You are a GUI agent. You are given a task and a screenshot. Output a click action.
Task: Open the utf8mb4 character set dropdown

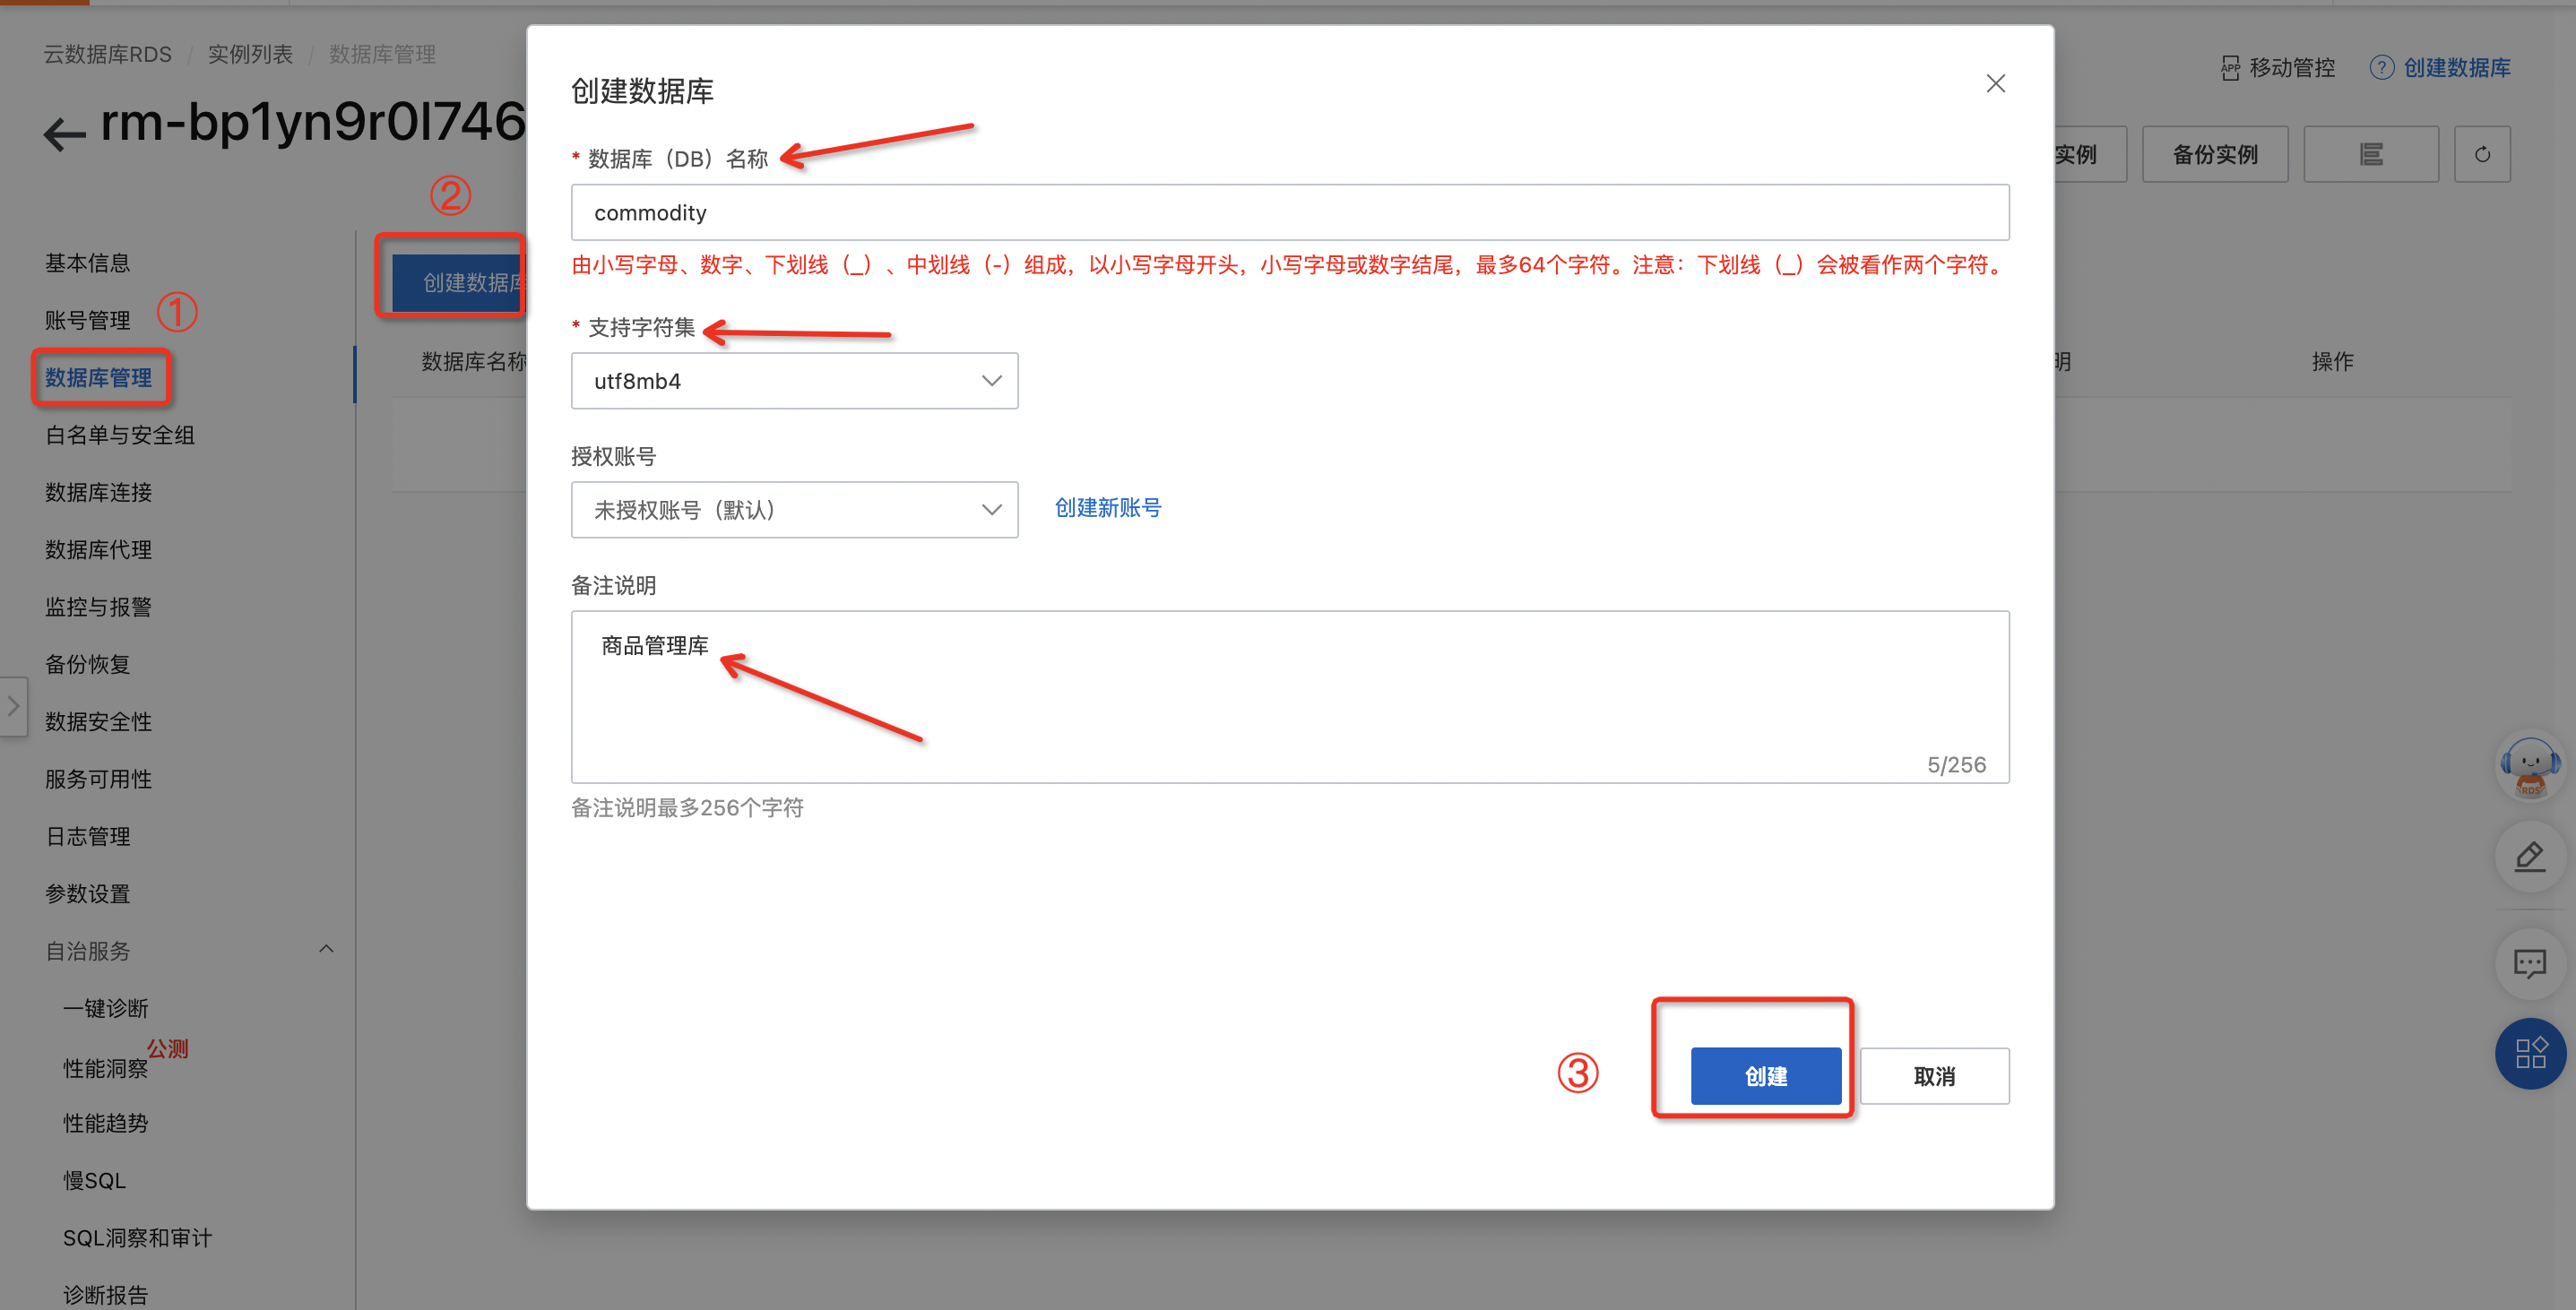tap(794, 381)
